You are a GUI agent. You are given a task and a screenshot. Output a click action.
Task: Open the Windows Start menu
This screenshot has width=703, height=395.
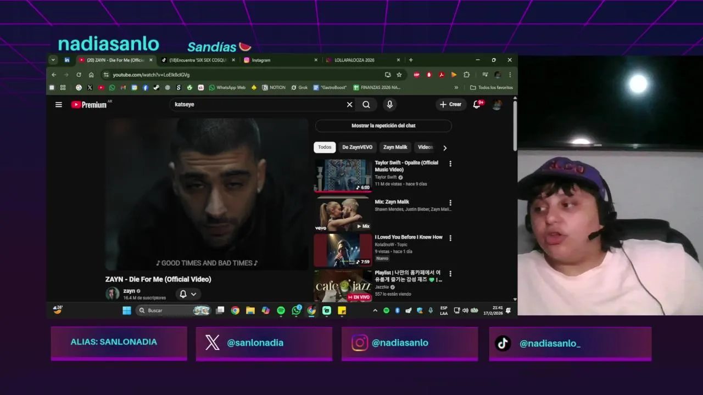point(127,311)
